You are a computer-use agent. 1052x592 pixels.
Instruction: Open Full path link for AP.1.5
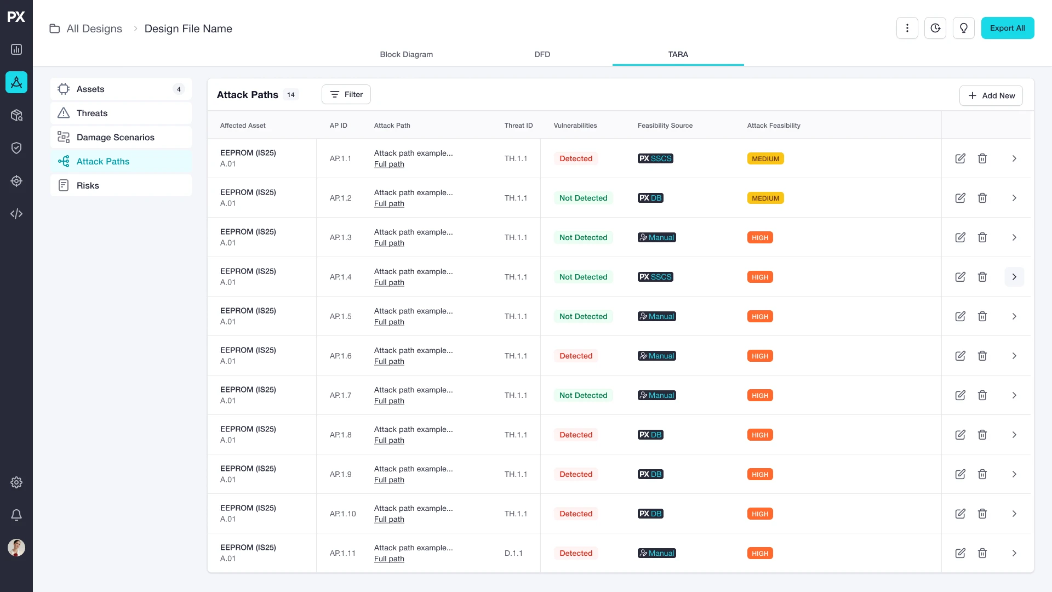[389, 322]
